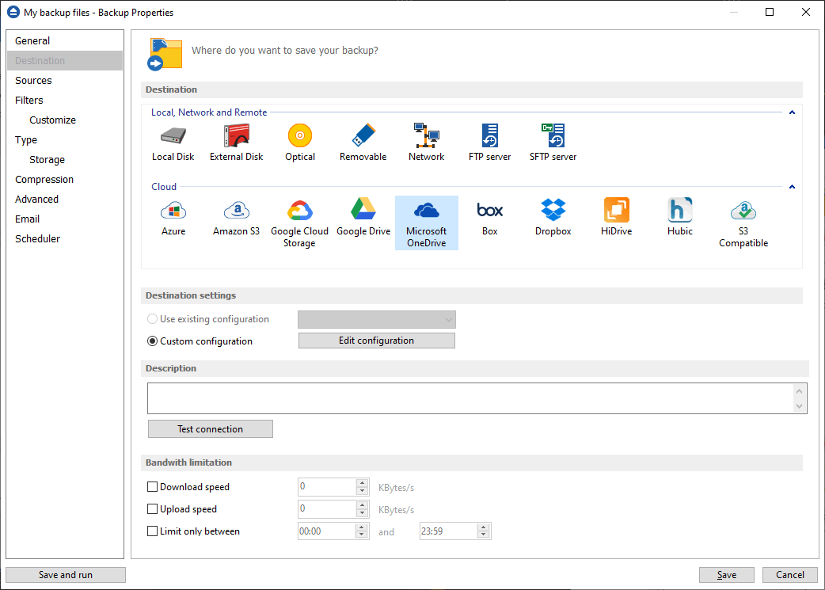Save the backup properties
This screenshot has width=825, height=590.
coord(727,575)
